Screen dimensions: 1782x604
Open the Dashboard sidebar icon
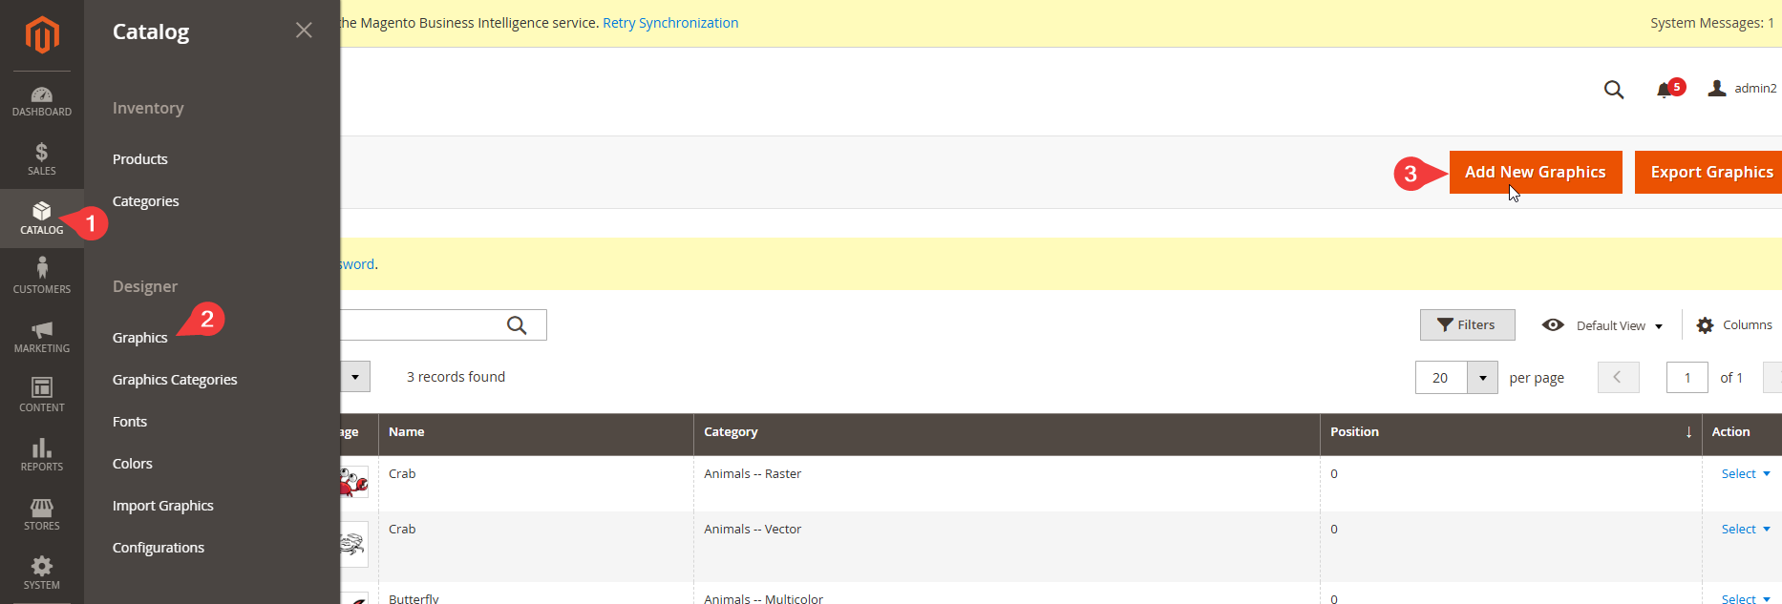(42, 101)
